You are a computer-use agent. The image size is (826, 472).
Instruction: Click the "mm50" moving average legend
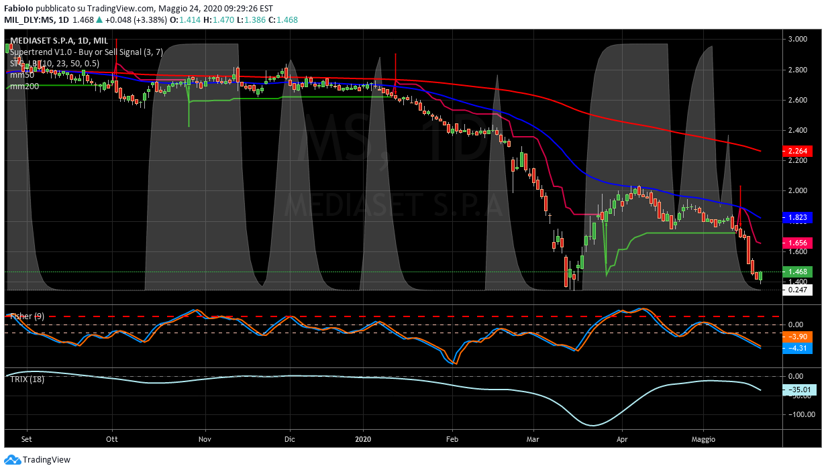pyautogui.click(x=22, y=75)
